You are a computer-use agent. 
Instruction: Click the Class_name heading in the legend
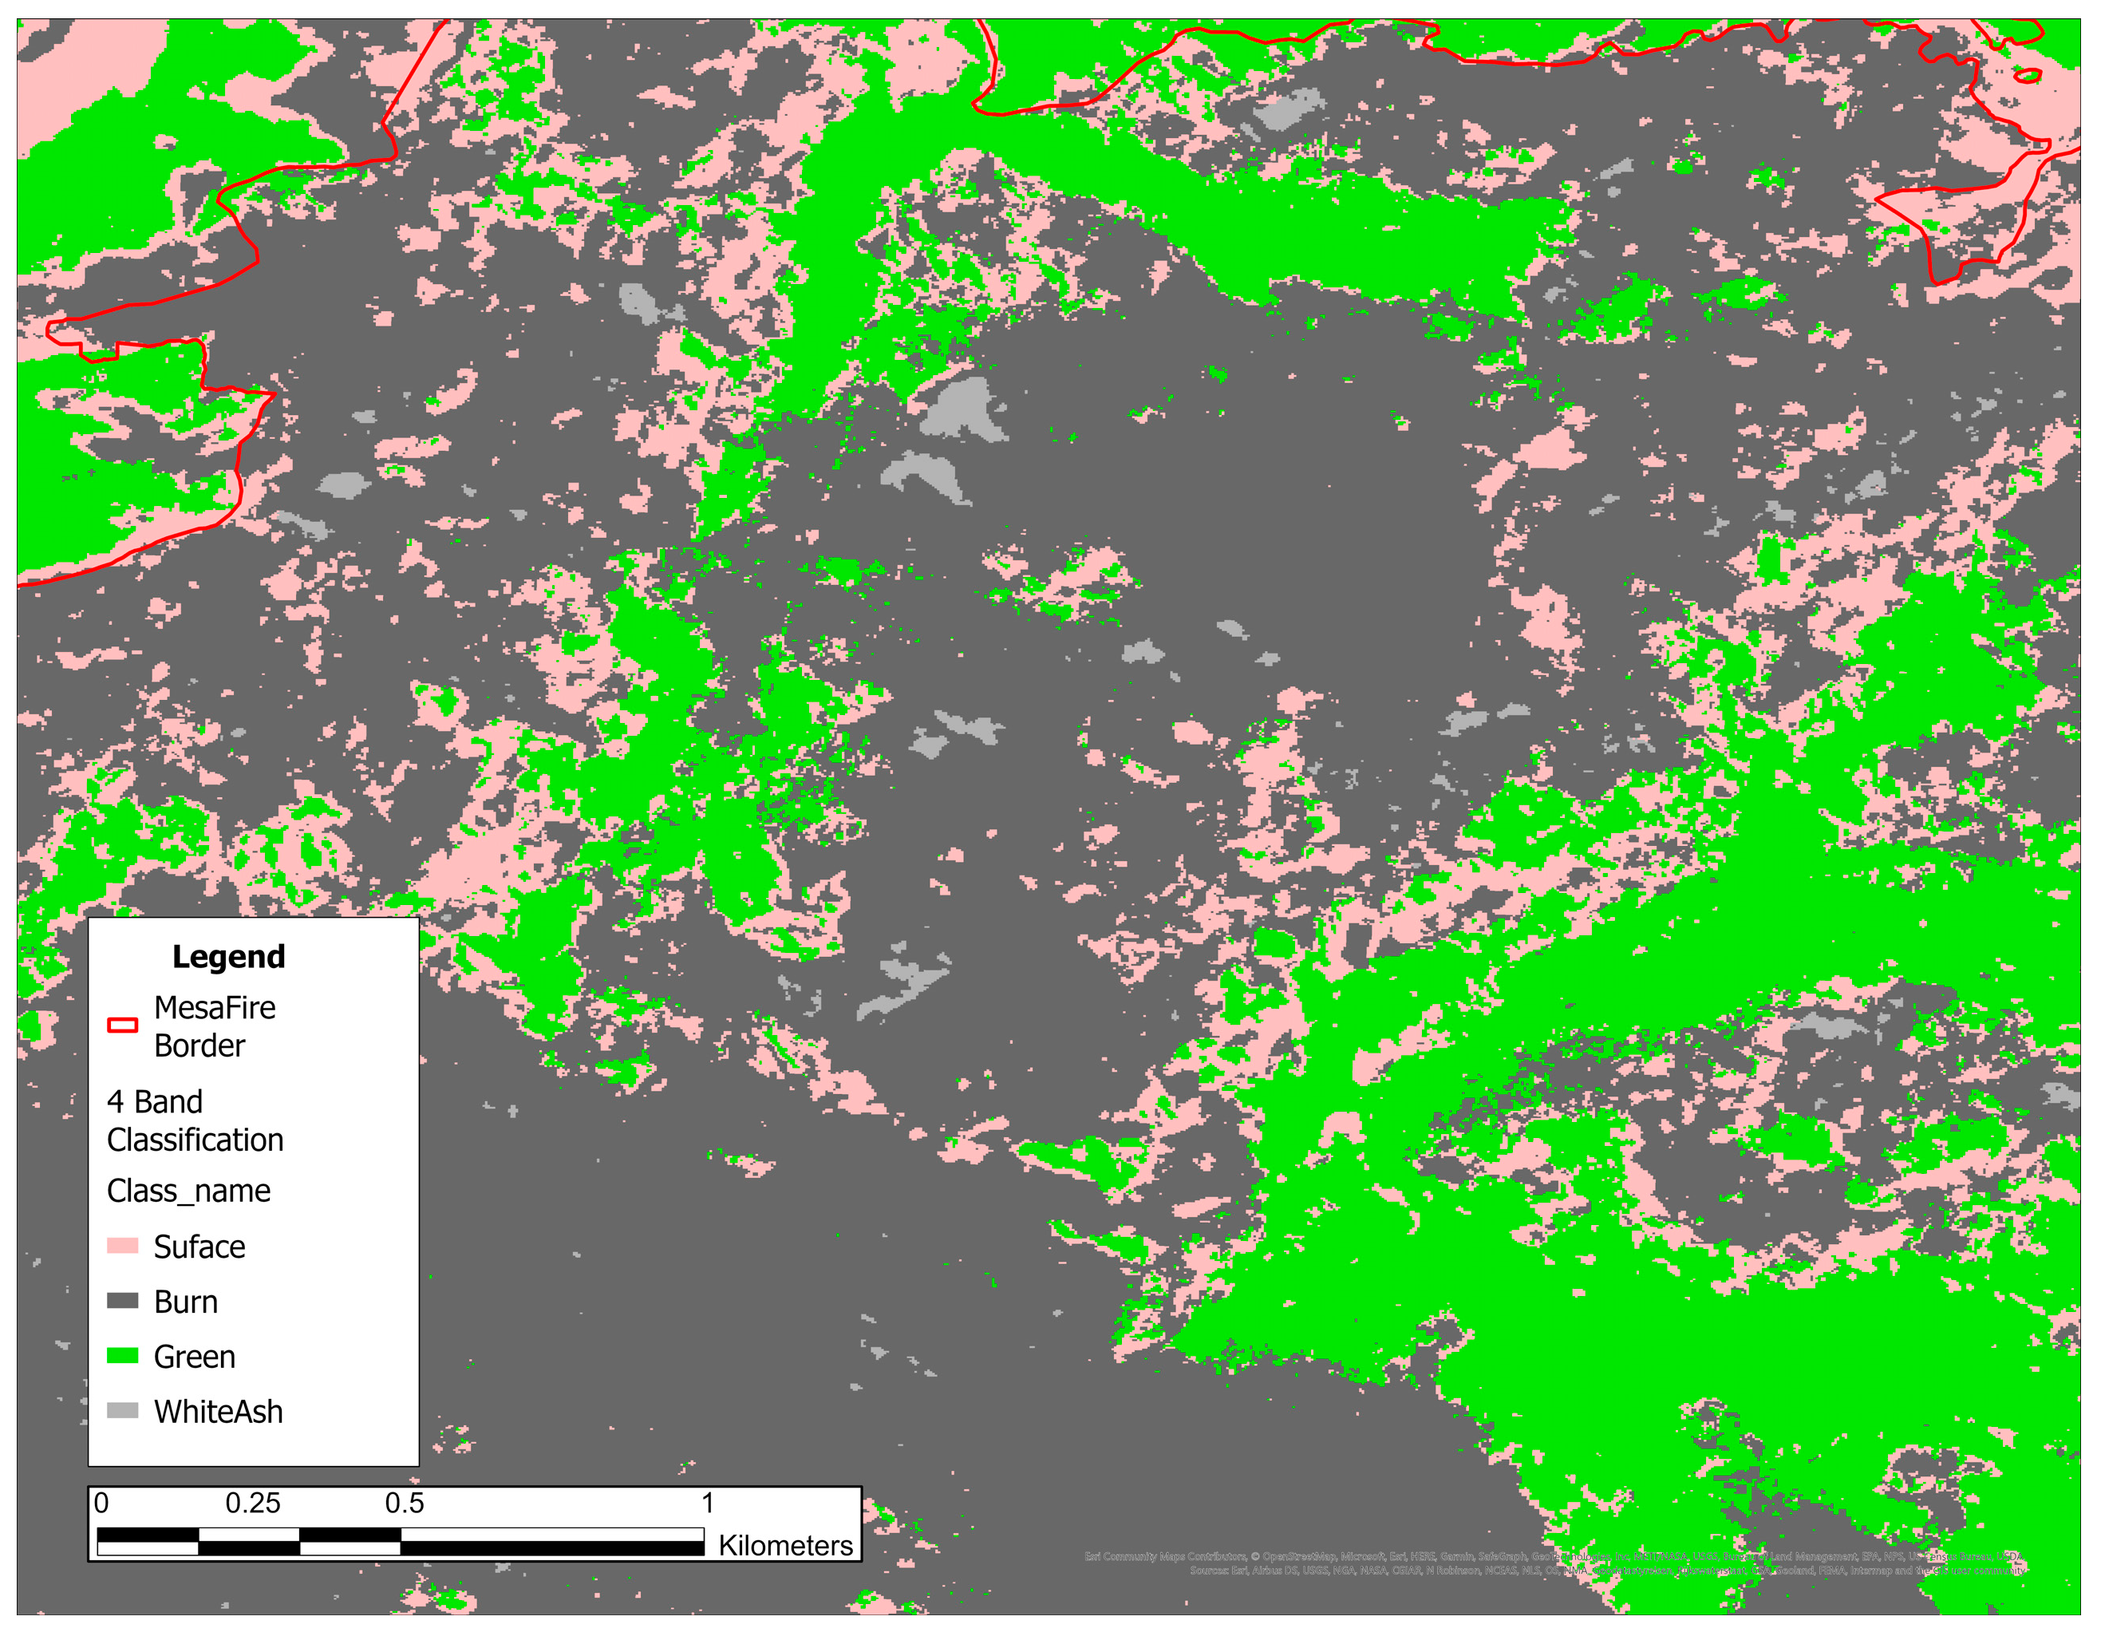tap(190, 1191)
